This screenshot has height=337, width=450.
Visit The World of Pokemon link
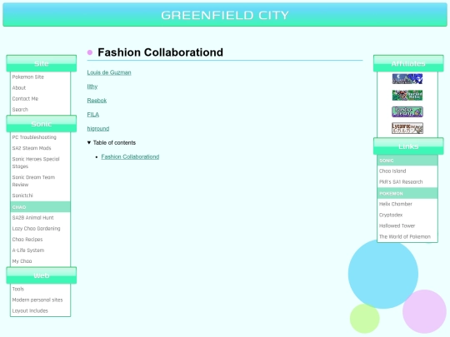click(x=405, y=236)
